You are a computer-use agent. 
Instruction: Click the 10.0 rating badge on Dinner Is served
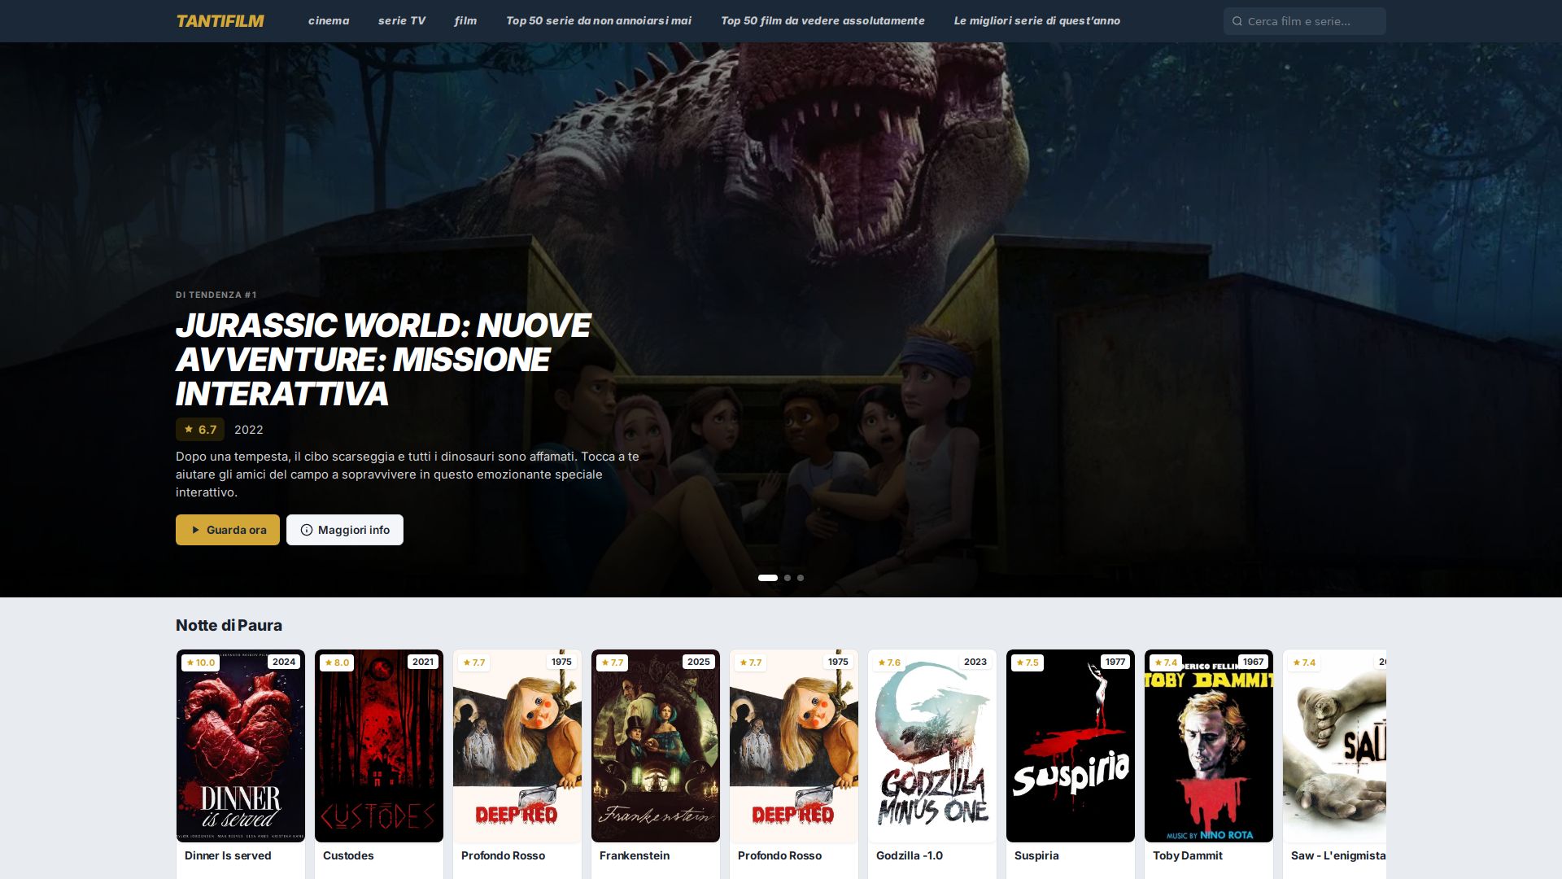point(200,663)
